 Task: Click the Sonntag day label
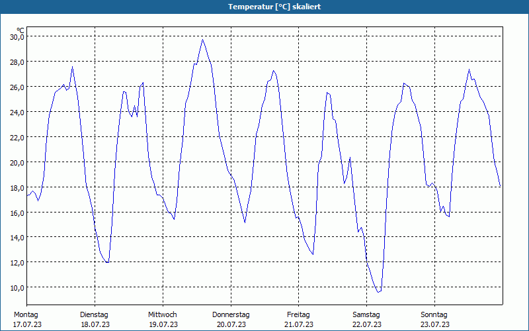(x=434, y=315)
